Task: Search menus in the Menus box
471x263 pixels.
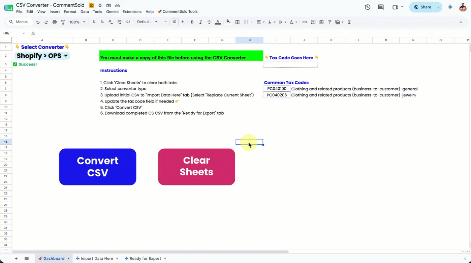Action: click(19, 22)
